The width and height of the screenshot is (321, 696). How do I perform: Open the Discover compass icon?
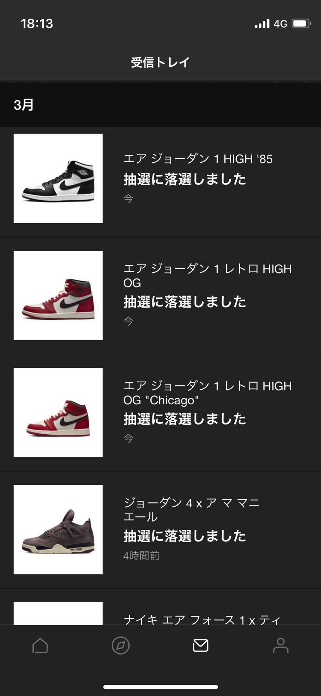(121, 646)
